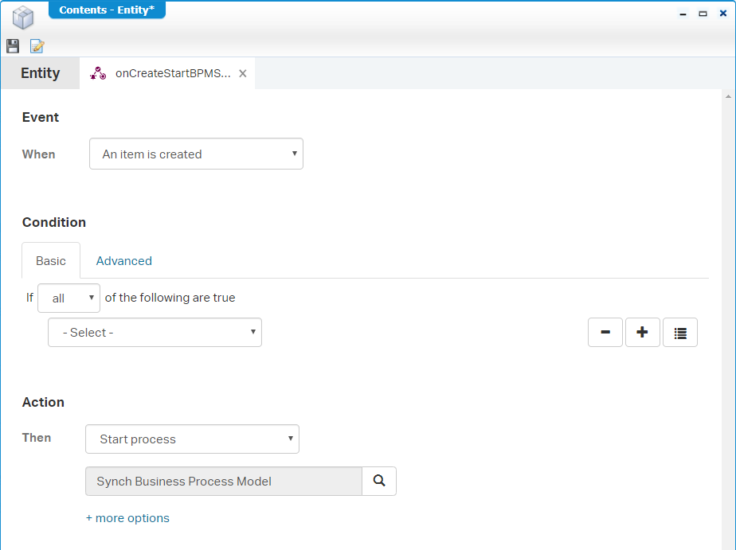Switch to the Entity tab
This screenshot has height=550, width=736.
(x=40, y=73)
